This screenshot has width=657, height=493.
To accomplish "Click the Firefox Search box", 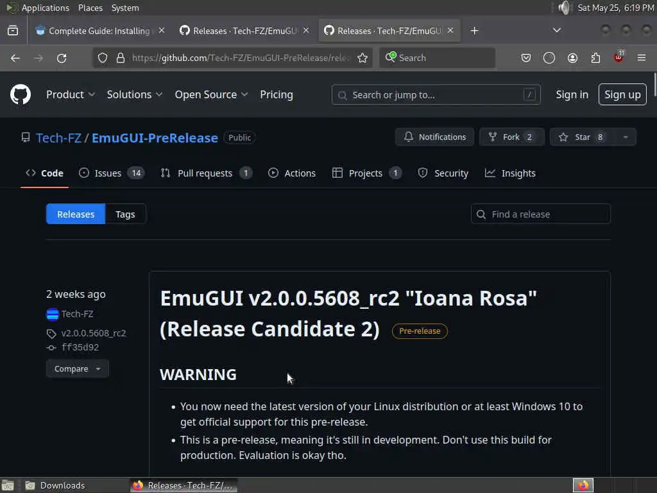I will click(x=437, y=58).
